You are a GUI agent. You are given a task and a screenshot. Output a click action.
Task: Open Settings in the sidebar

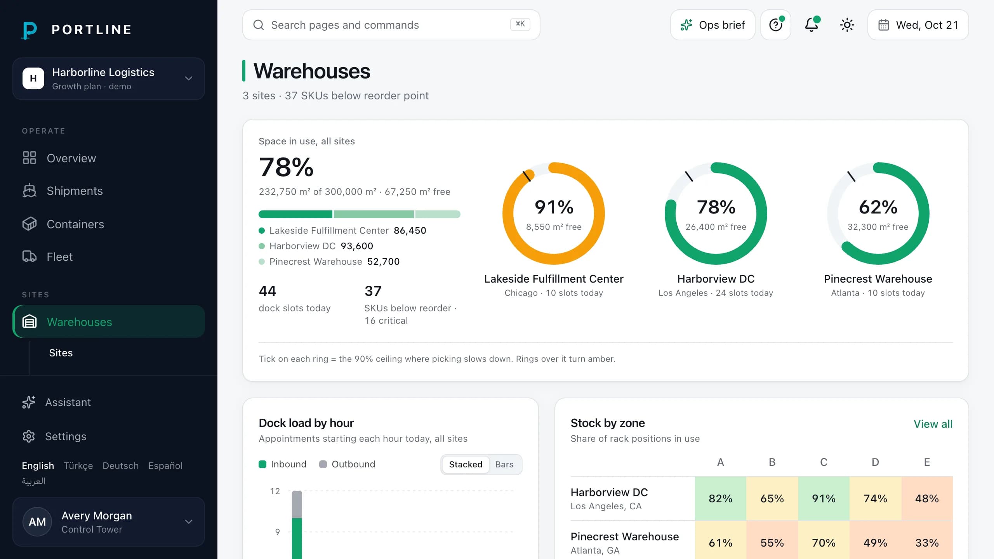(x=109, y=436)
